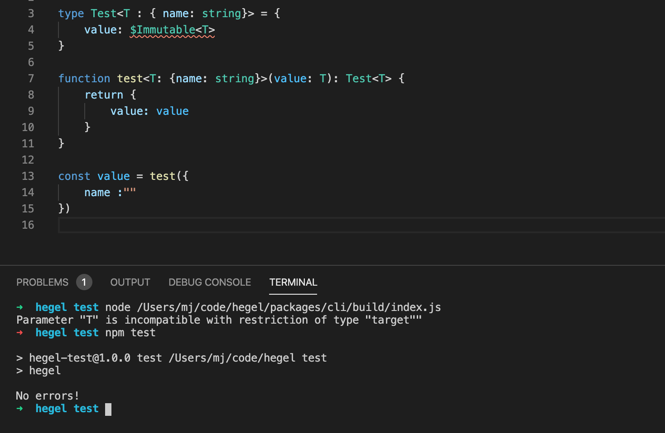Select the red squiggle under $Immutable
Image resolution: width=665 pixels, height=433 pixels.
click(172, 37)
